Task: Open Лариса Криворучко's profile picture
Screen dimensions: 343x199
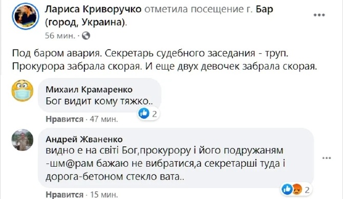Action: [26, 16]
